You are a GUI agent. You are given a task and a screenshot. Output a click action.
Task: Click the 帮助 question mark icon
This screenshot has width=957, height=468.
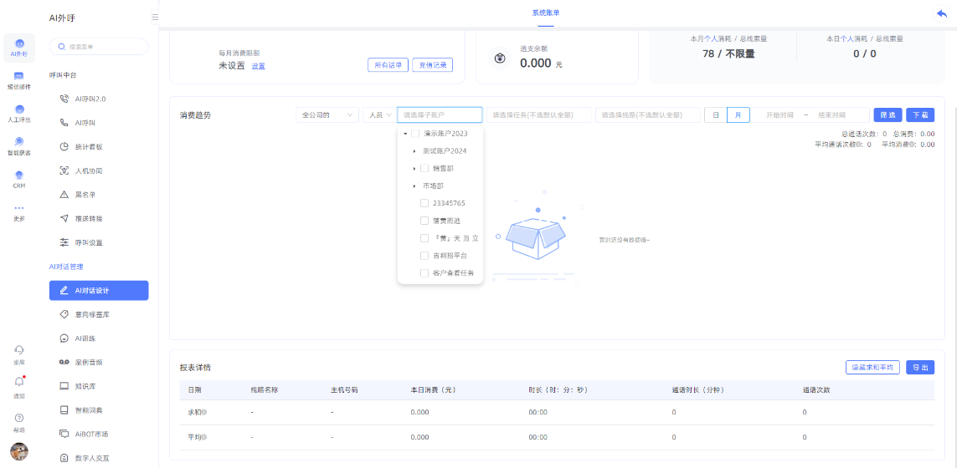(x=19, y=417)
